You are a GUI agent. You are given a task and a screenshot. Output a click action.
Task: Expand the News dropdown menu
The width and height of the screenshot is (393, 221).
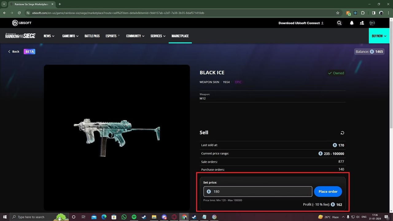(x=49, y=36)
